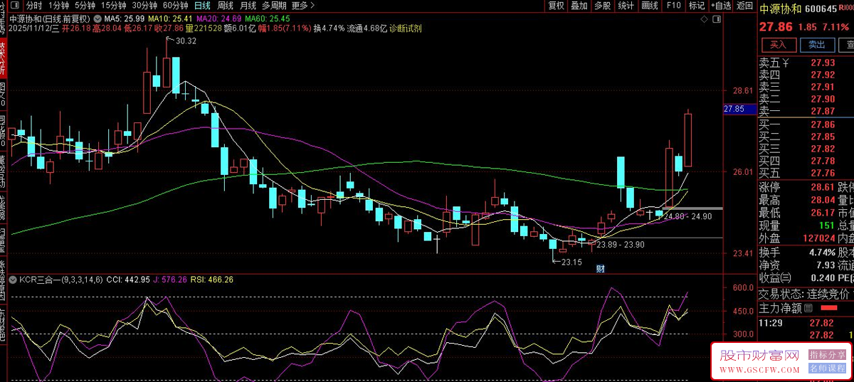Switch to 周线 weekly chart tab

pyautogui.click(x=225, y=6)
